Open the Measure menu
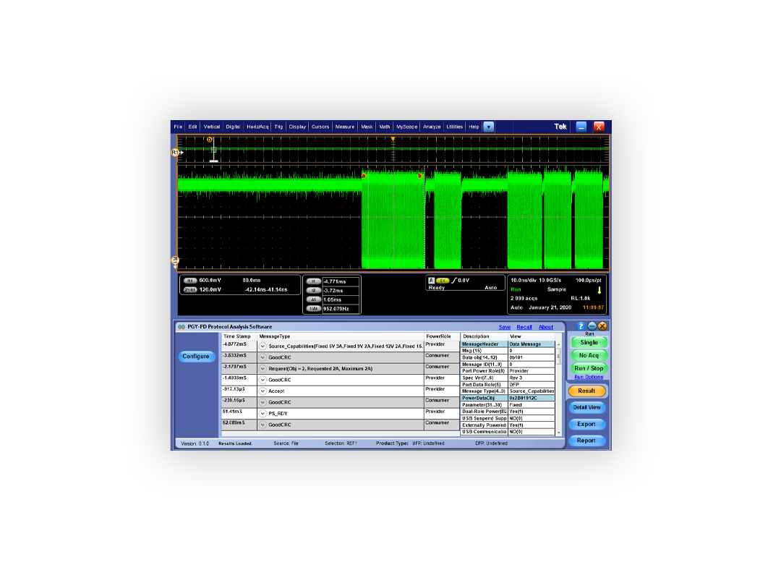The width and height of the screenshot is (781, 570). (345, 127)
